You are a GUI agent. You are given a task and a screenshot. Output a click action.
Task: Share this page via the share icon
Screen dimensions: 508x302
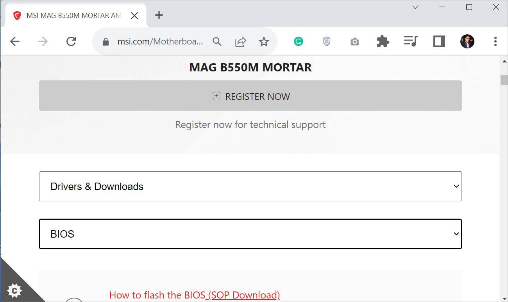pos(241,42)
